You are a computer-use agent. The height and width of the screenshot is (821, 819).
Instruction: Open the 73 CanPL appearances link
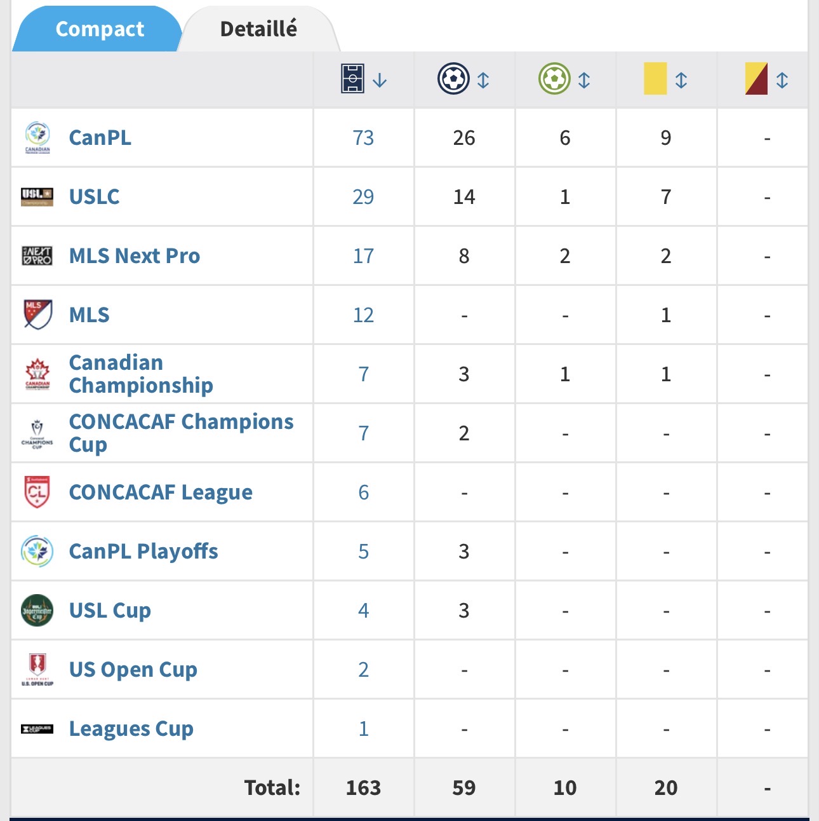[363, 138]
